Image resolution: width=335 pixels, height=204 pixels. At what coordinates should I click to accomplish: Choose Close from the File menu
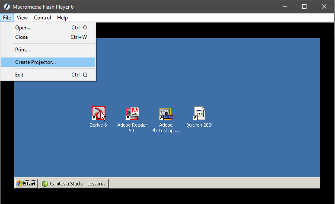48,37
